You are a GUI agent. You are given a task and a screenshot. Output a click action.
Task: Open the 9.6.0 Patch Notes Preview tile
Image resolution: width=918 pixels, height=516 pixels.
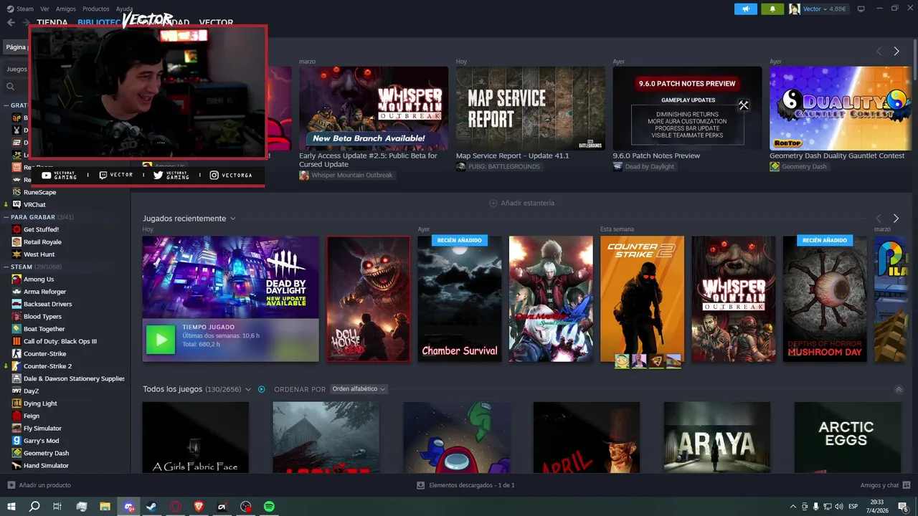click(x=687, y=108)
